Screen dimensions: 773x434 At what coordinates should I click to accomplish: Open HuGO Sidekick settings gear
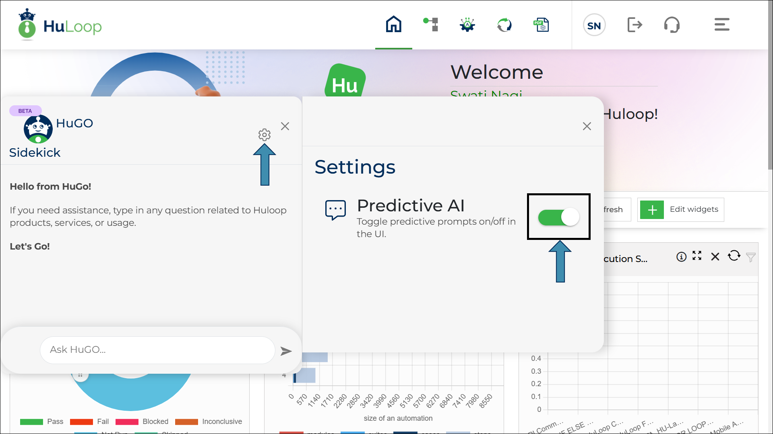coord(265,135)
